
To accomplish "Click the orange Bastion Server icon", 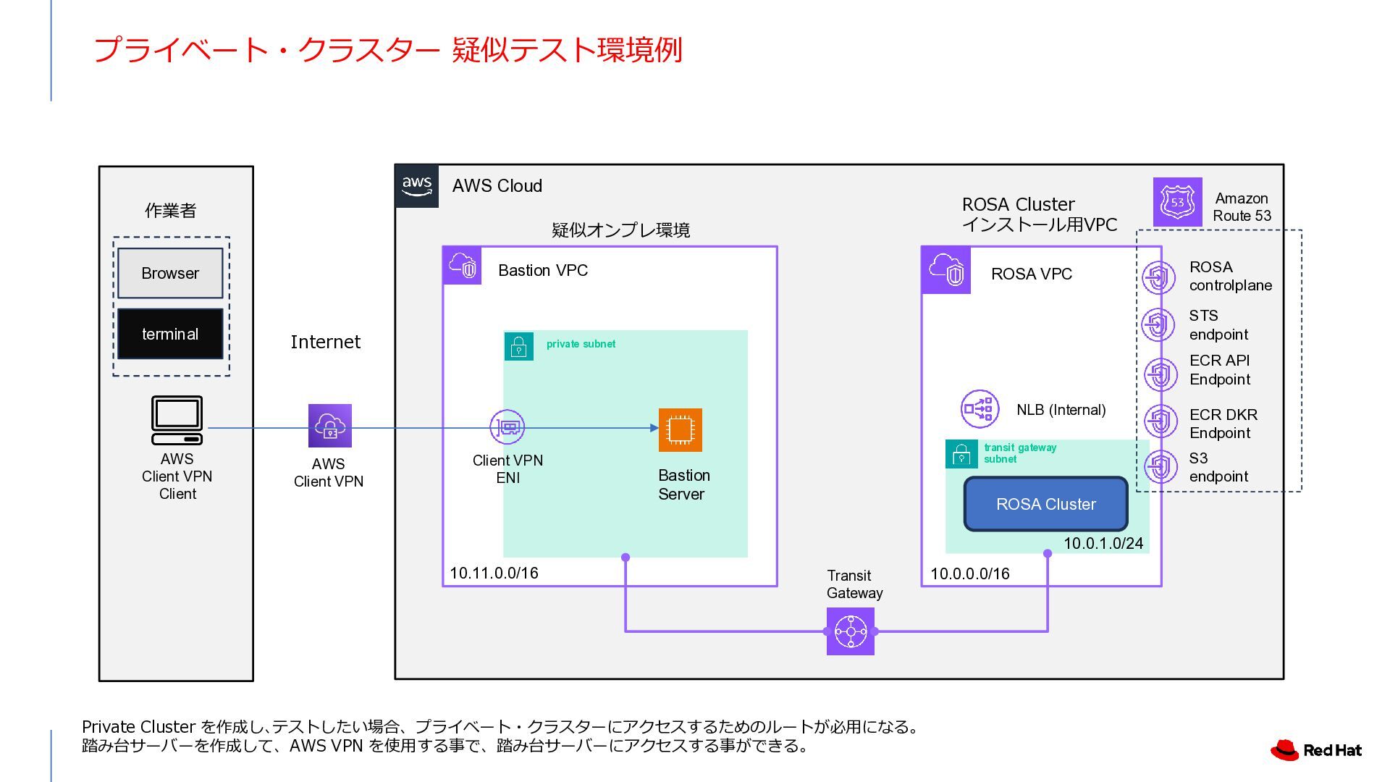I will click(680, 430).
